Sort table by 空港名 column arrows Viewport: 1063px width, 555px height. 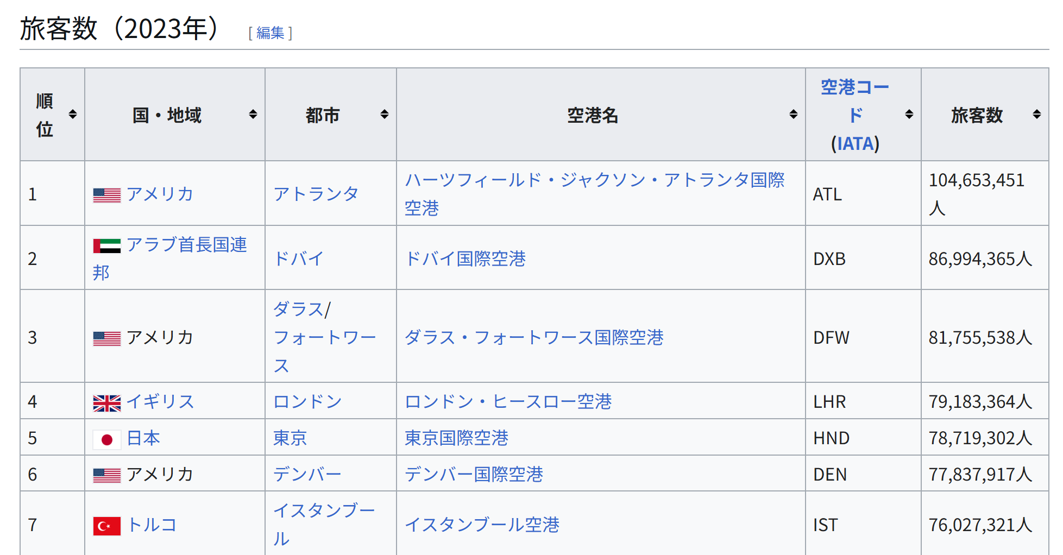tap(794, 115)
